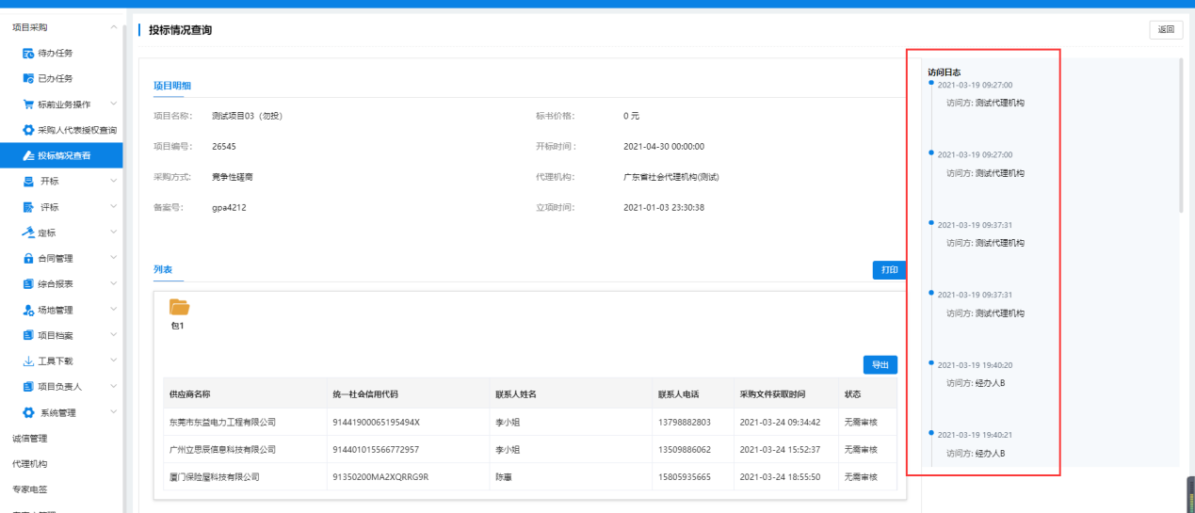The height and width of the screenshot is (513, 1195).
Task: Switch to the 项目明细 tab
Action: 172,86
